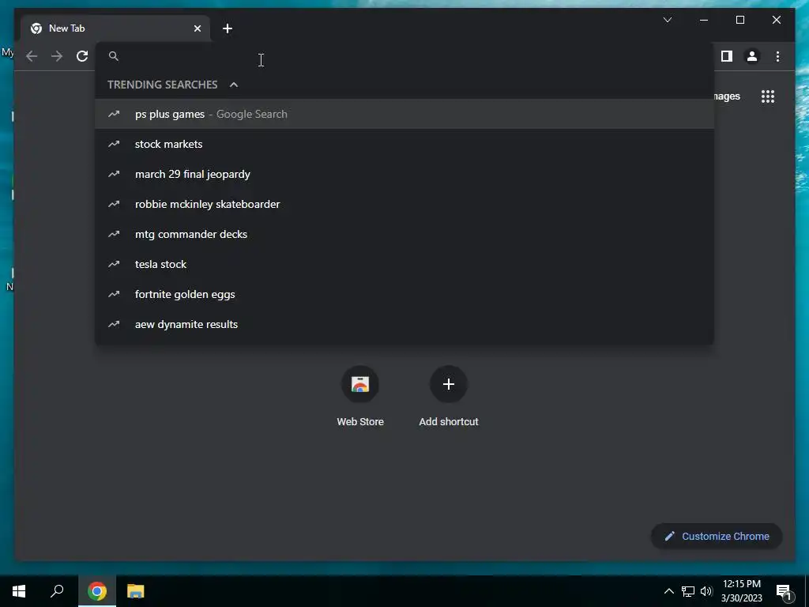Close the New Tab tab
Image resolution: width=809 pixels, height=607 pixels.
pyautogui.click(x=197, y=28)
